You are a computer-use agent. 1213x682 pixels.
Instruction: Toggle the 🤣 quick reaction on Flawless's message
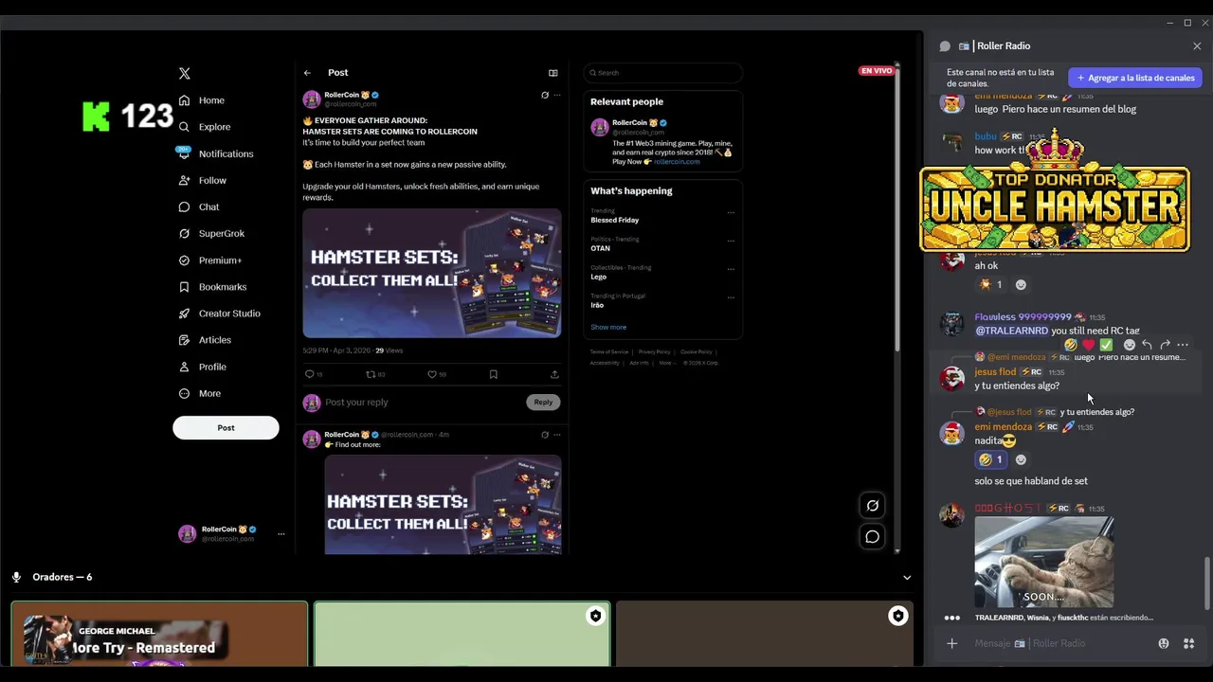[1070, 346]
